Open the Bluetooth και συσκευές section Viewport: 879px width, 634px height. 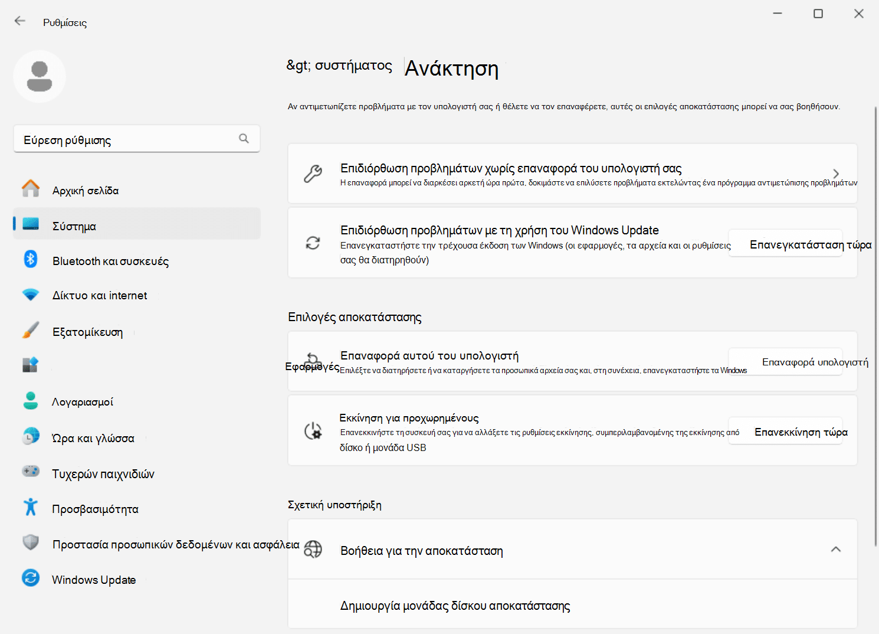coord(110,261)
